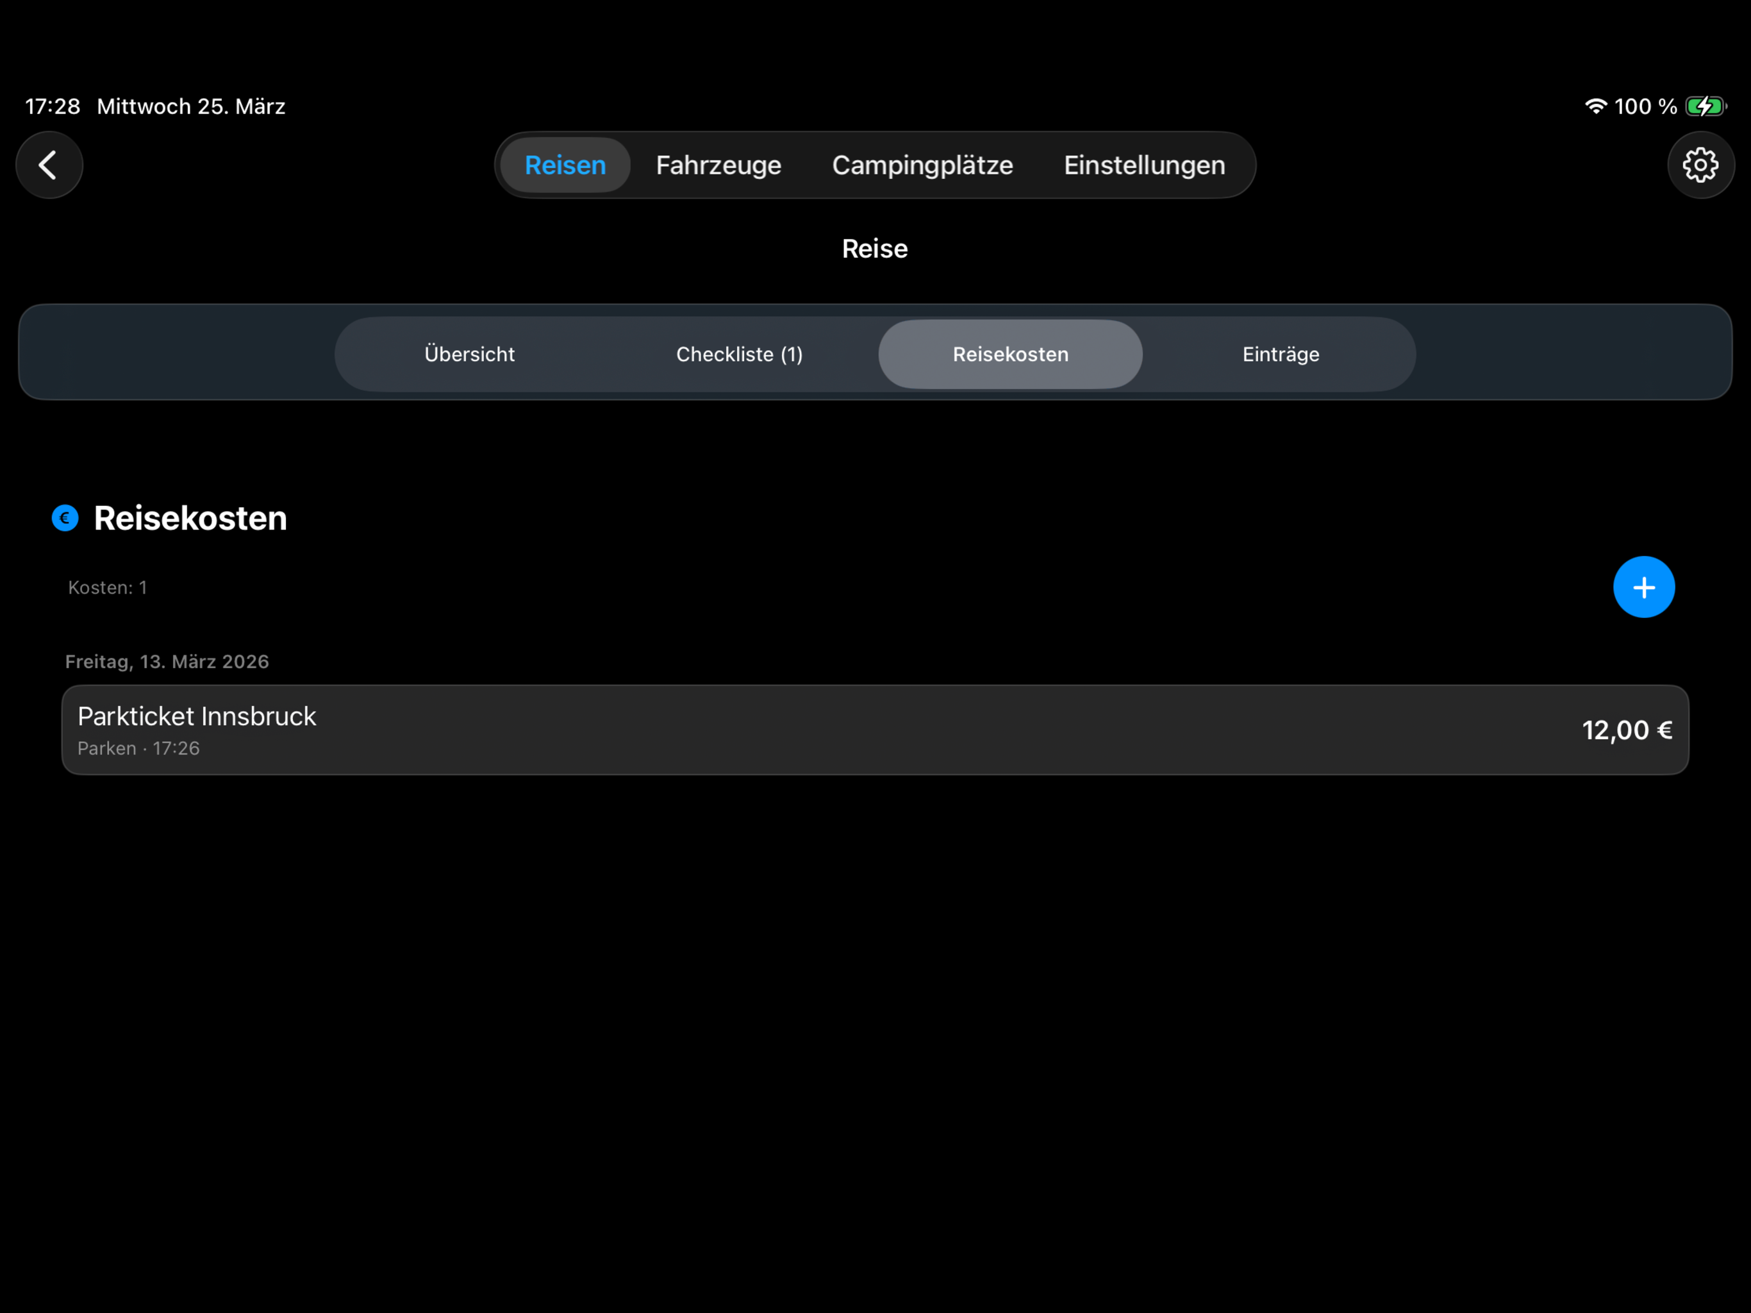The image size is (1751, 1313).
Task: Tap the back chevron button
Action: coord(49,165)
